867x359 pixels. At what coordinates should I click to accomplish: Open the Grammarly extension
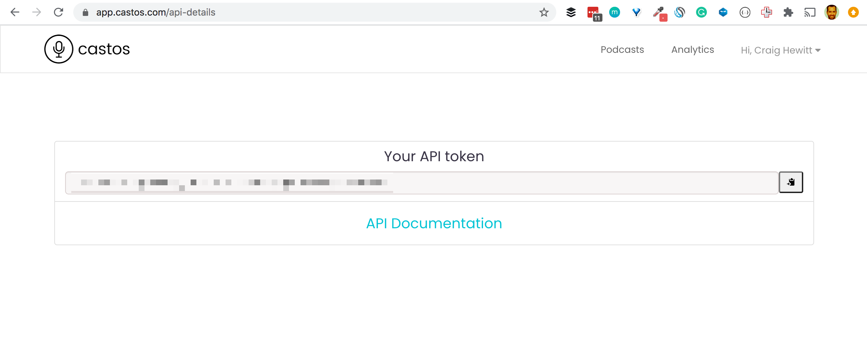click(x=701, y=13)
